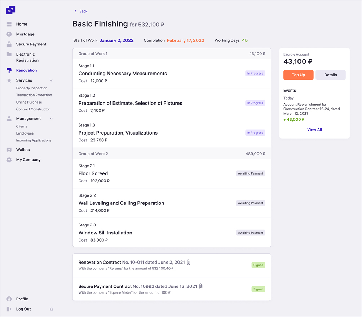
Task: Click the Log Out icon
Action: pos(9,309)
